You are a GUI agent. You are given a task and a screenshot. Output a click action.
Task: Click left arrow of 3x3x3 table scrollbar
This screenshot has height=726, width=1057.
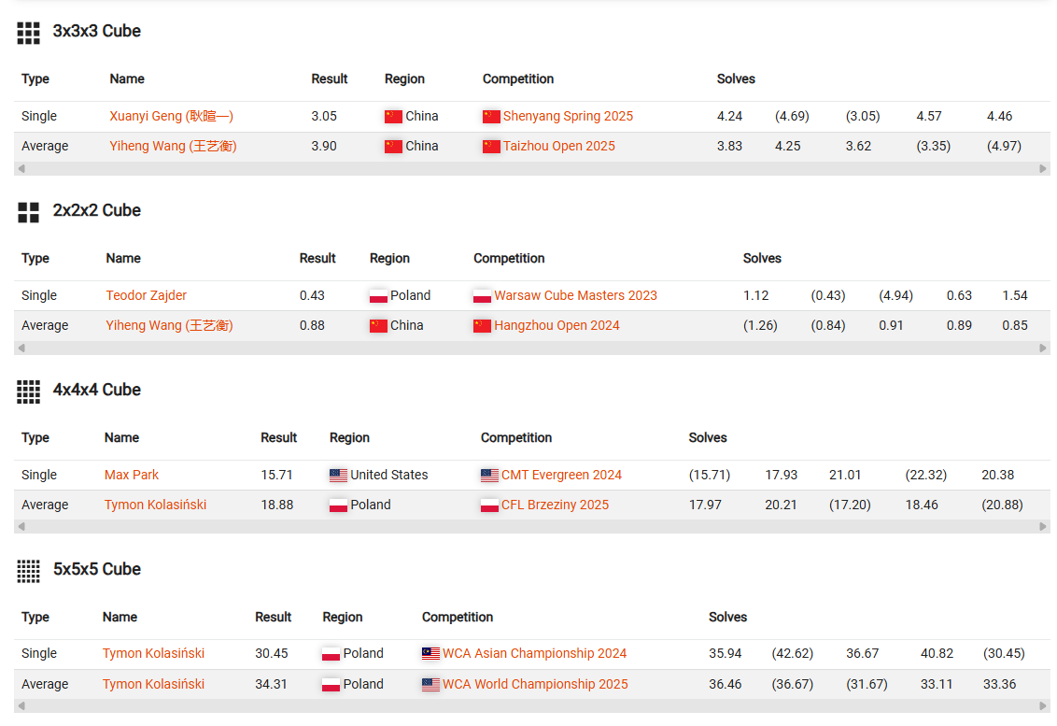coord(21,169)
